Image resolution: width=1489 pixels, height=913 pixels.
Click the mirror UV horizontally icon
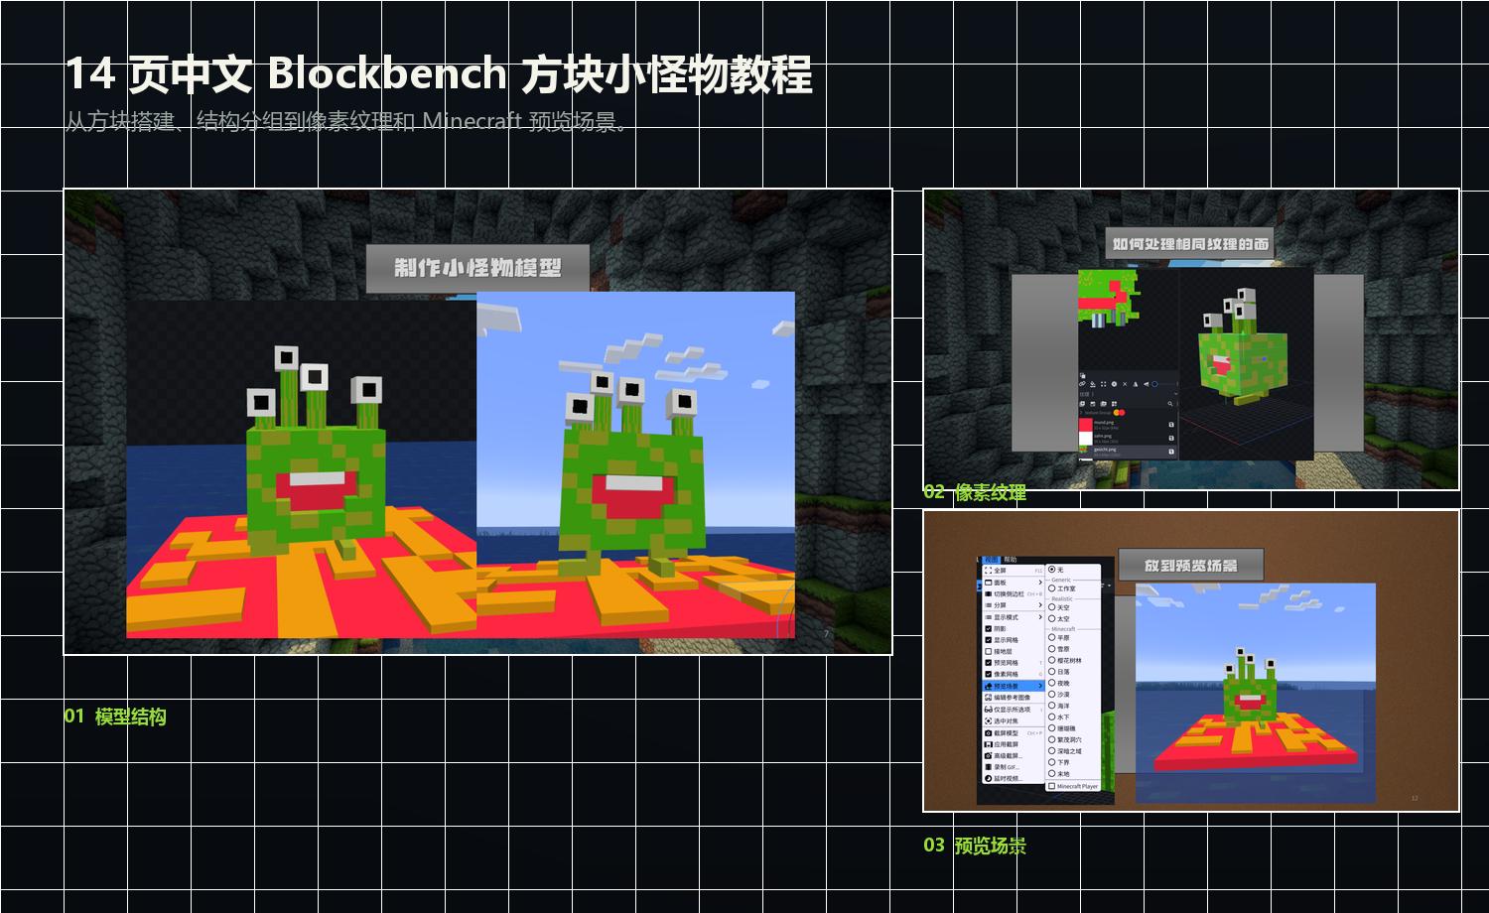pos(1136,384)
